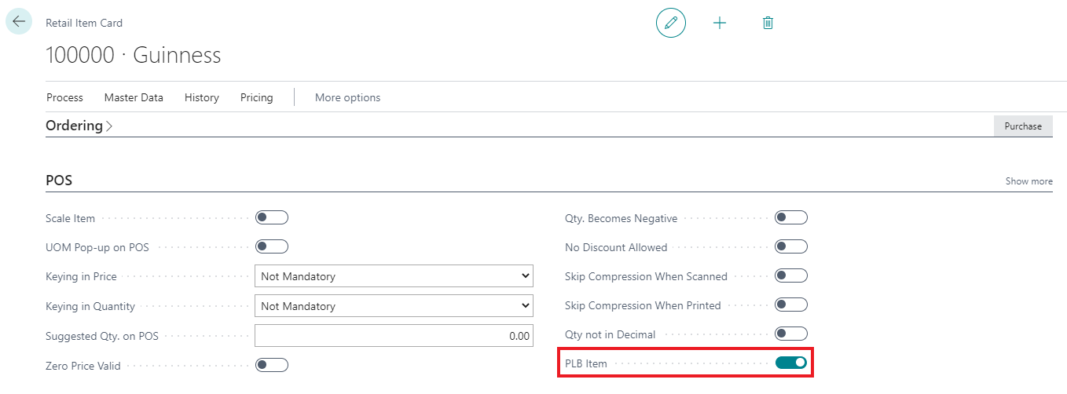Screen dimensions: 1067x394
Task: Enable Skip Compression When Scanned
Action: 790,275
